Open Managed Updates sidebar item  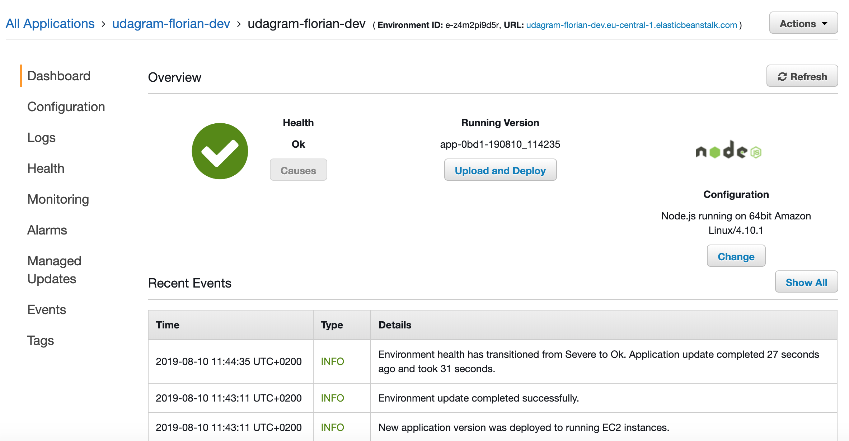pos(54,270)
